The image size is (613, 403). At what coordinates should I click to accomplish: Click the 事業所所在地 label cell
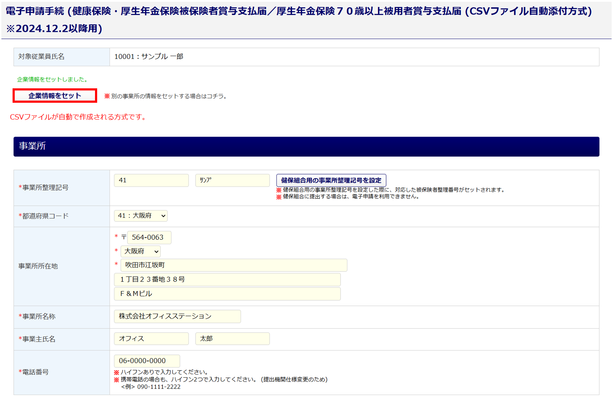point(61,266)
